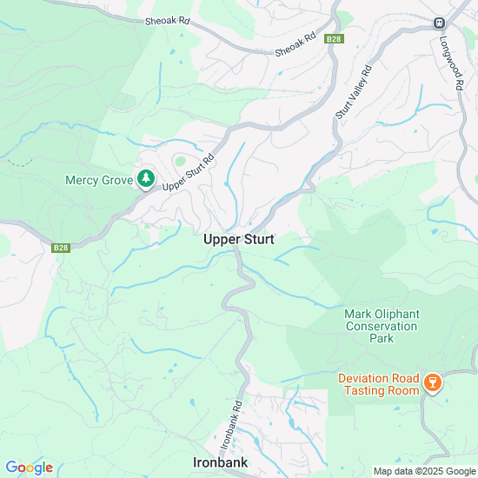Click the B28 route shield at lower left
478x478 pixels.
pyautogui.click(x=61, y=248)
